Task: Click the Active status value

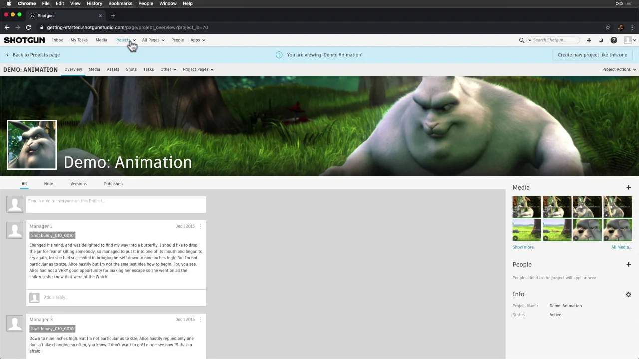Action: [x=555, y=315]
